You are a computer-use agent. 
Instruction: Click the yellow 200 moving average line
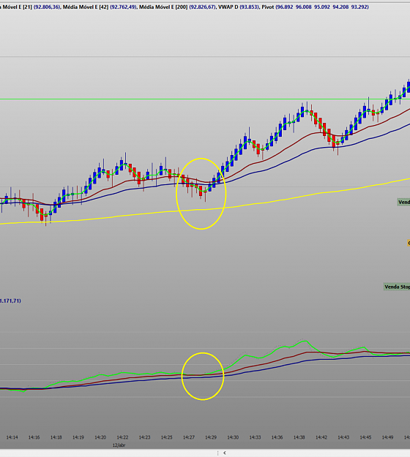point(204,209)
